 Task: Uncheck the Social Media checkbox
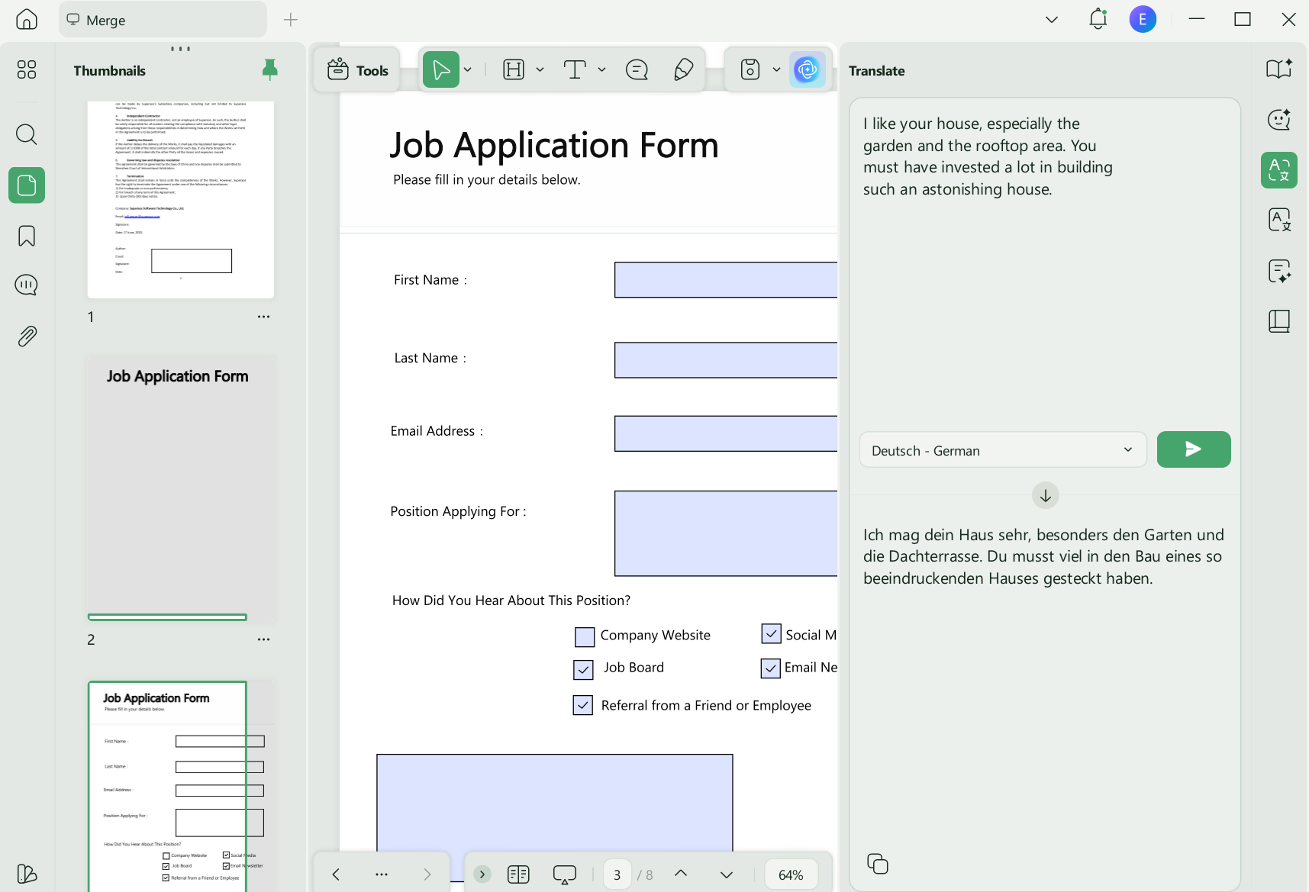coord(772,634)
